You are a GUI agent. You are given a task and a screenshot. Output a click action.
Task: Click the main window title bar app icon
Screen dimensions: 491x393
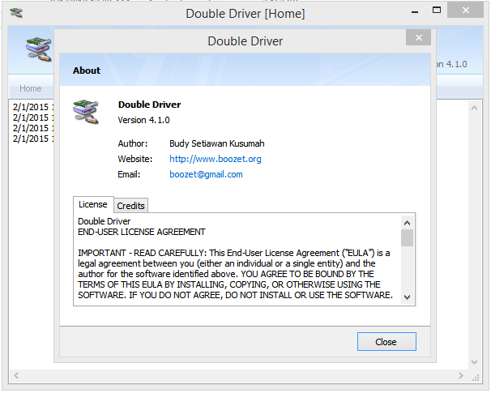(16, 13)
